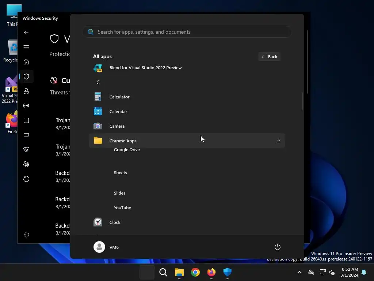This screenshot has height=281, width=374.
Task: Select the Firefox desktop shortcut
Action: [12, 122]
